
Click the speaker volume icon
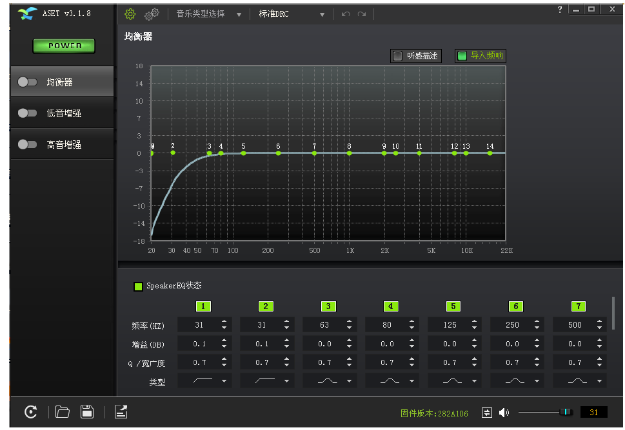504,412
